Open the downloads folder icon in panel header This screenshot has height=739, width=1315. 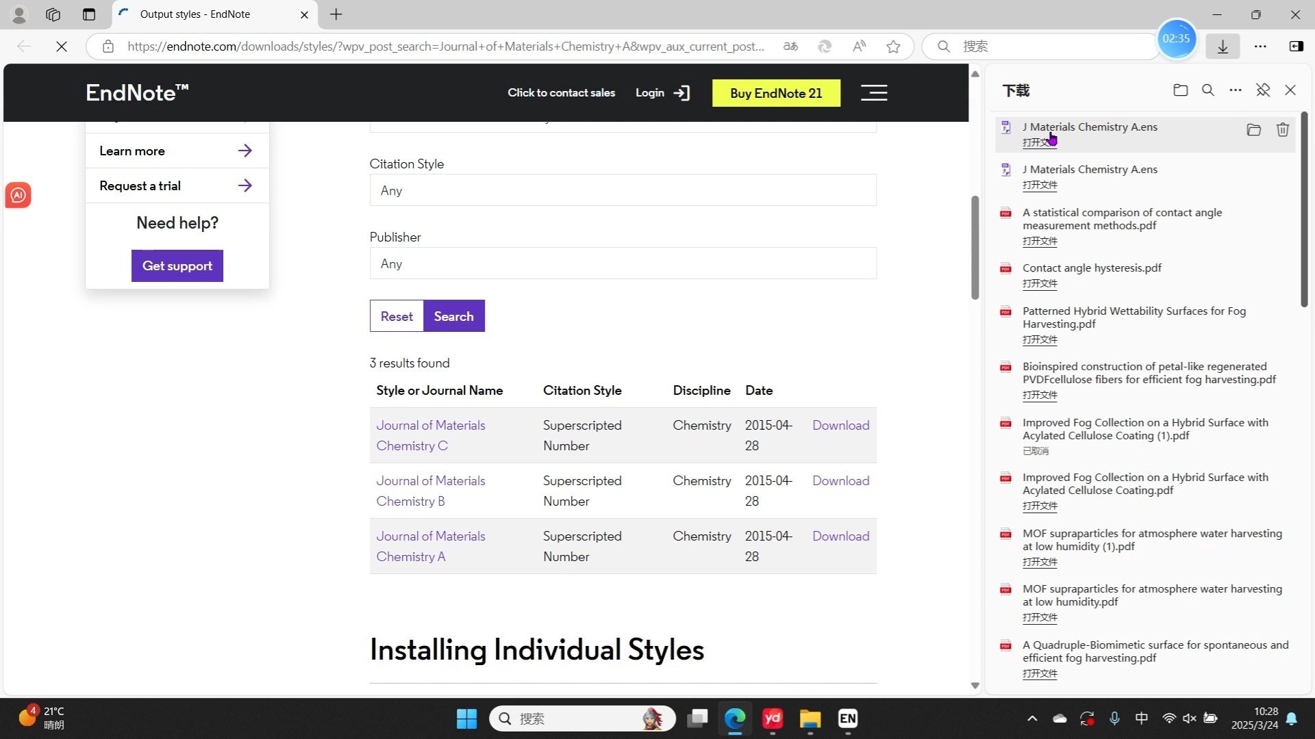[x=1180, y=90]
